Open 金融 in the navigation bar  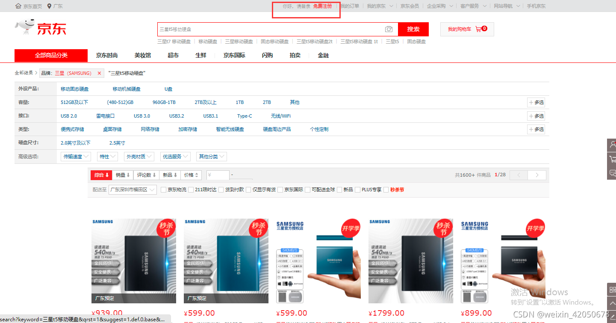point(323,56)
